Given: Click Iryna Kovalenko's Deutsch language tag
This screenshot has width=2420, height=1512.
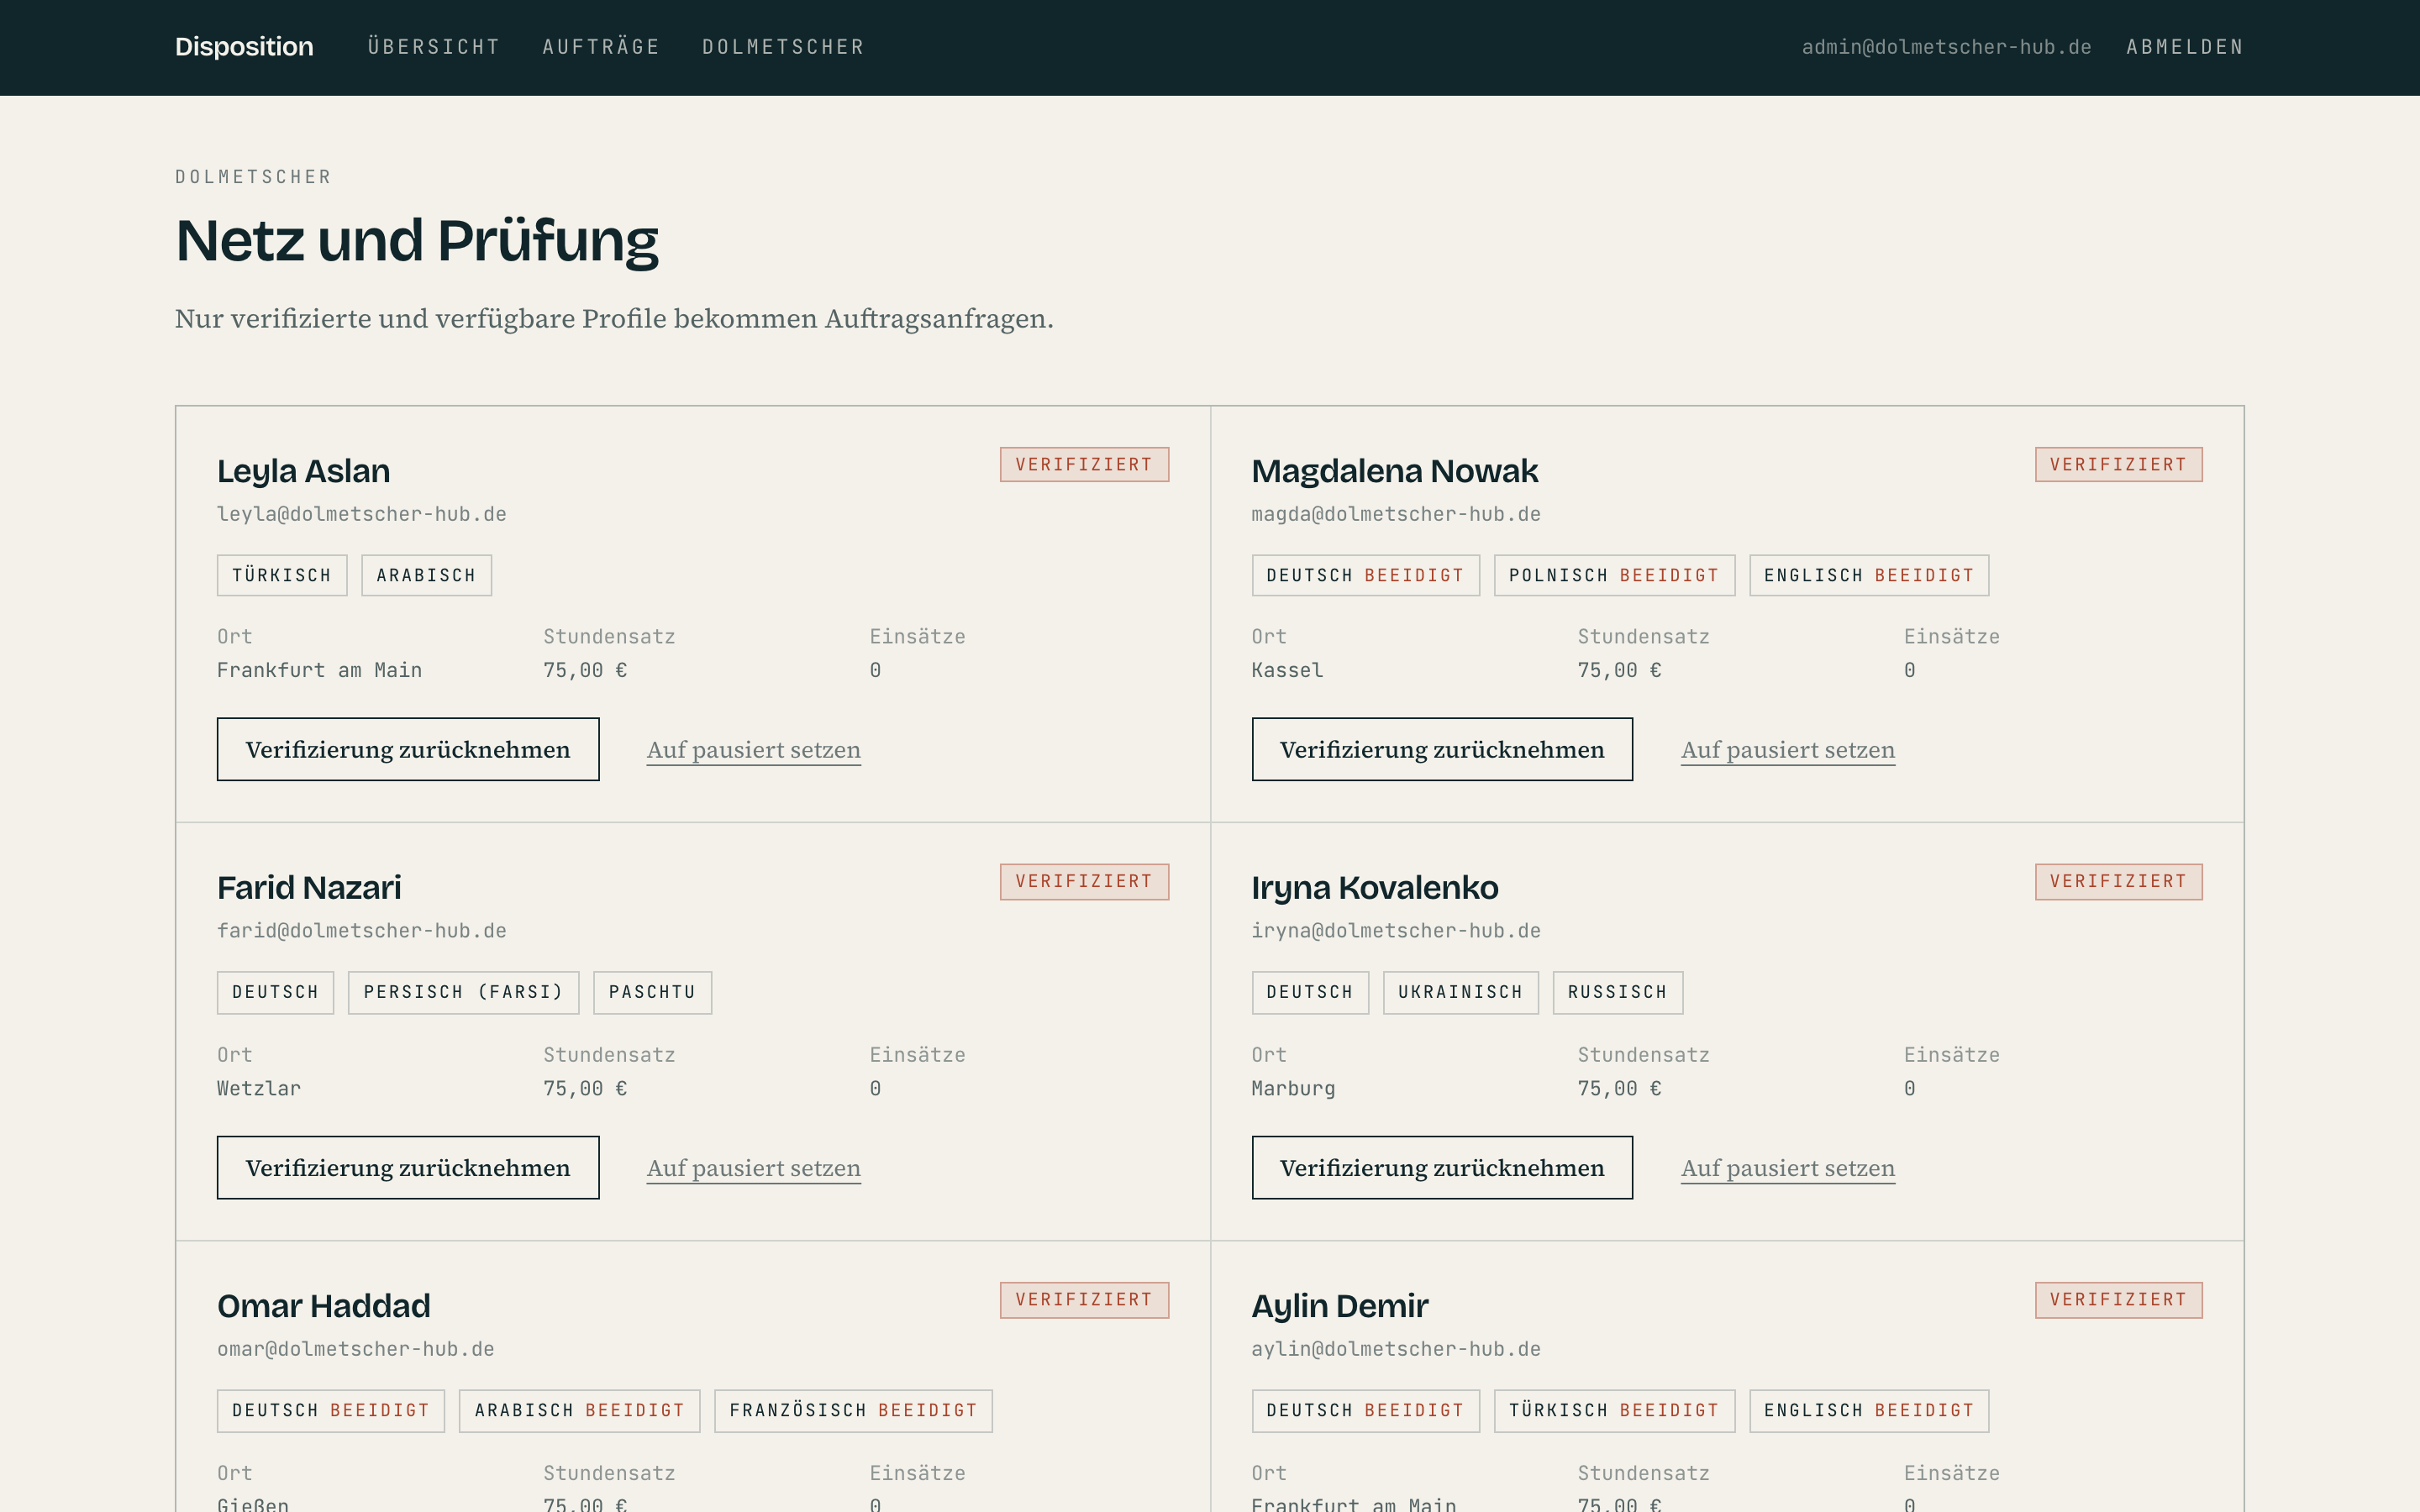Looking at the screenshot, I should point(1310,992).
